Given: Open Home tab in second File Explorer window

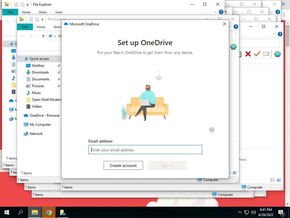Looking at the screenshot, I should [x=41, y=27].
